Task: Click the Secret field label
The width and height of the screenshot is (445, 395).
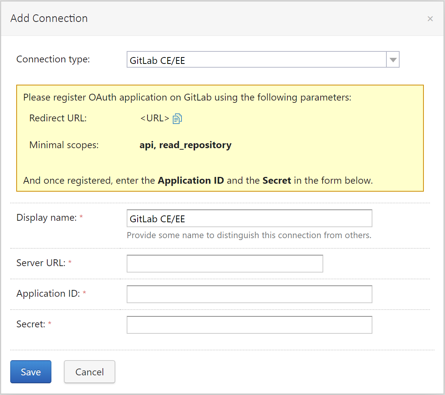Action: click(31, 324)
